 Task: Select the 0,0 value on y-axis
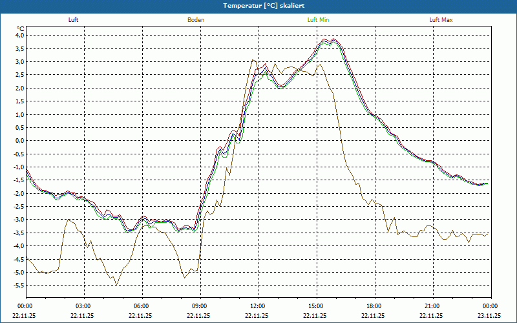tap(19, 141)
